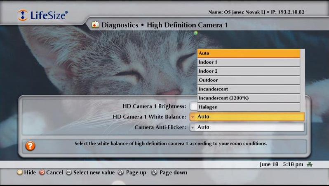The height and width of the screenshot is (186, 329).
Task: Click the system name and IP text
Action: 256,12
